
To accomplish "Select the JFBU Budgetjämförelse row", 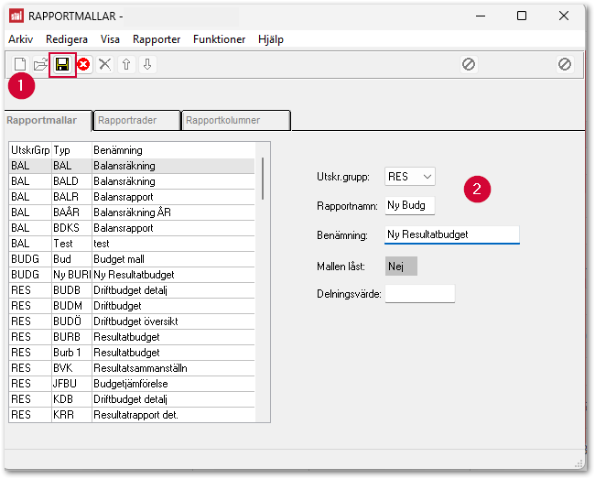I will pos(132,384).
